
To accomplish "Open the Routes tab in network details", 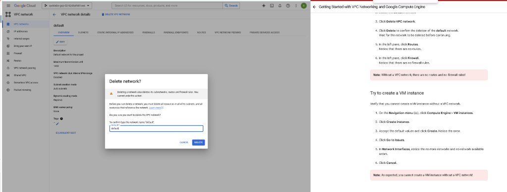I will click(201, 33).
